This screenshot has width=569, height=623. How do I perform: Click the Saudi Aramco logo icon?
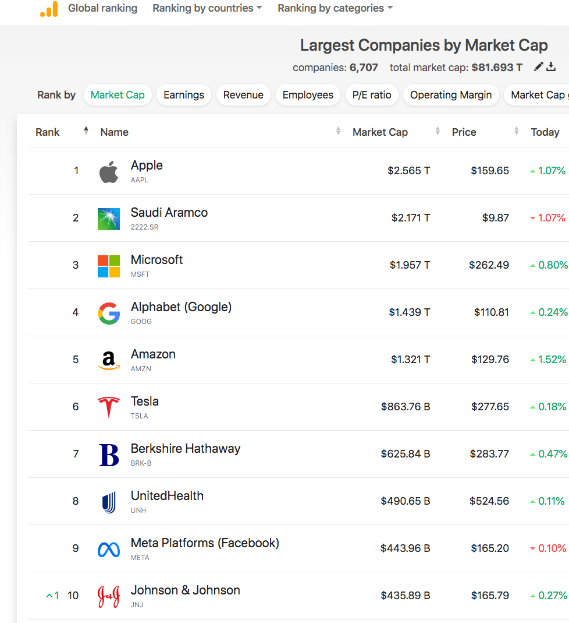109,219
